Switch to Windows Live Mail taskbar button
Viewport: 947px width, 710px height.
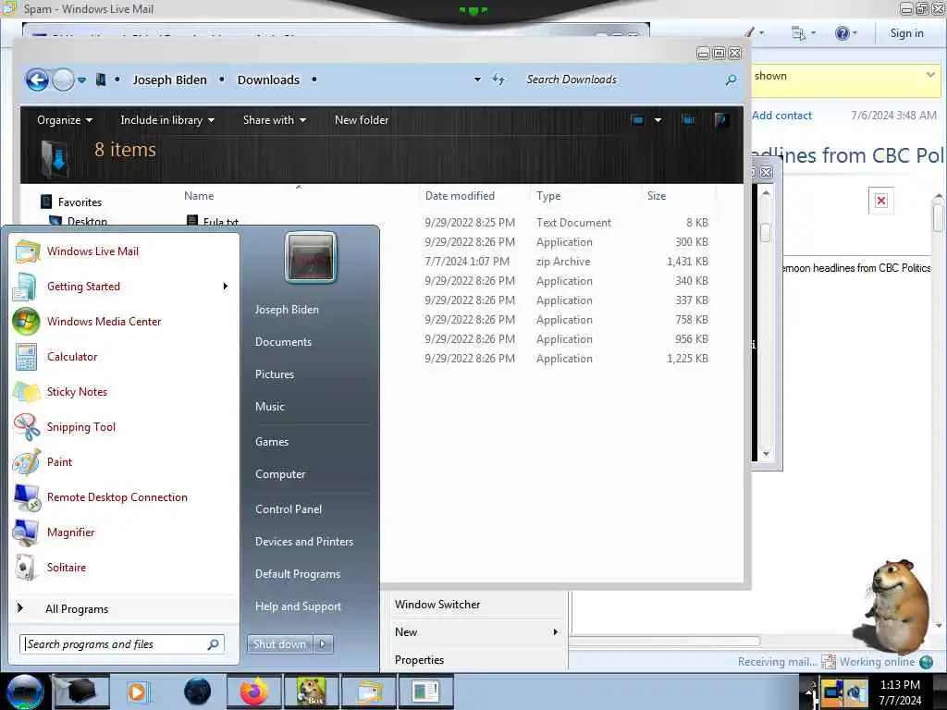pyautogui.click(x=370, y=692)
